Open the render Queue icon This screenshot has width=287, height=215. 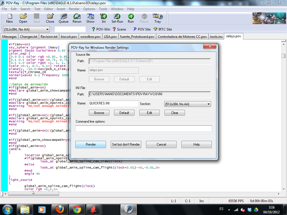64,18
